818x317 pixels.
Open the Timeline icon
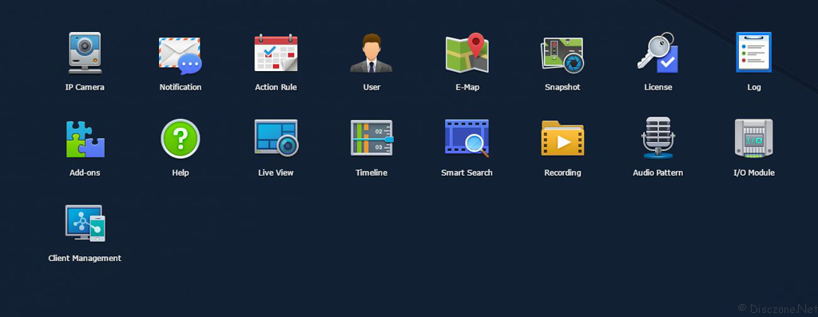coord(371,137)
